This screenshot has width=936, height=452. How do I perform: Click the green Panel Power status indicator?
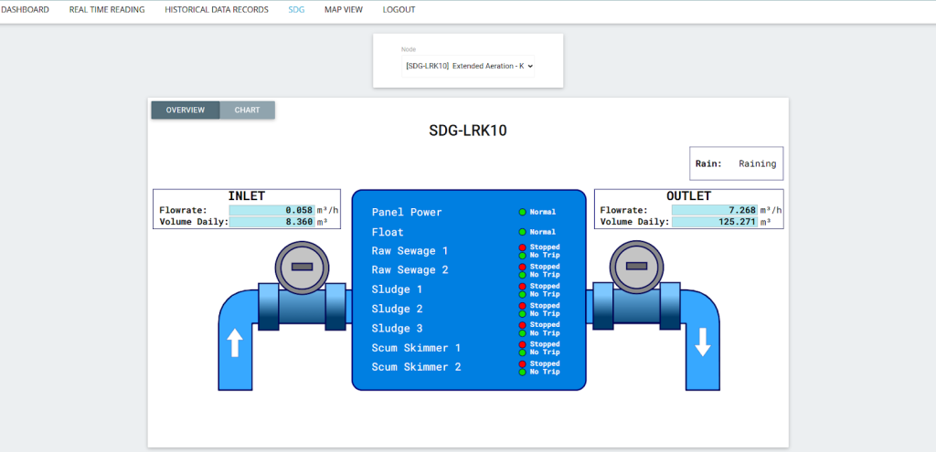pos(522,212)
